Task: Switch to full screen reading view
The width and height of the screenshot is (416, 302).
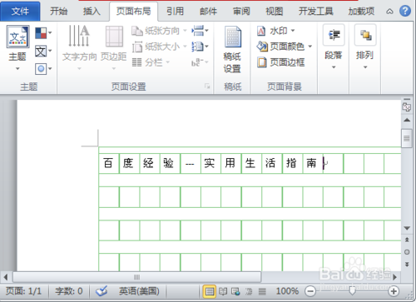Action: coord(223,291)
